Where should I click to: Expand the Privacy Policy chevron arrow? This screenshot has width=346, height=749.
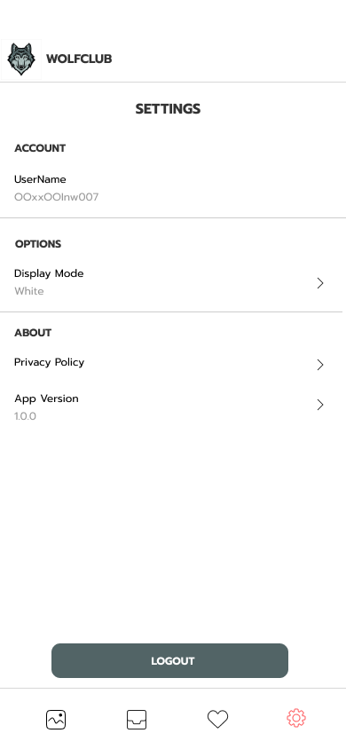pyautogui.click(x=320, y=365)
